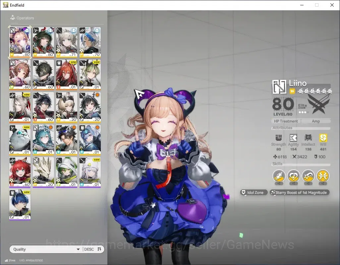Click the Amp tag

click(x=316, y=121)
